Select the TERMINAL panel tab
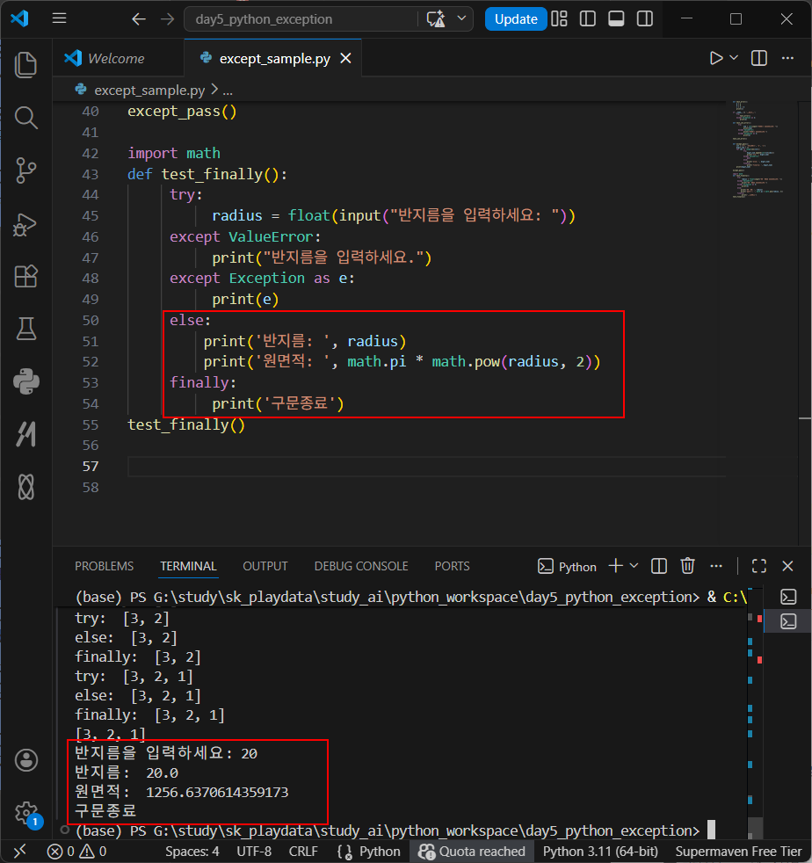Viewport: 812px width, 863px height. (x=188, y=566)
